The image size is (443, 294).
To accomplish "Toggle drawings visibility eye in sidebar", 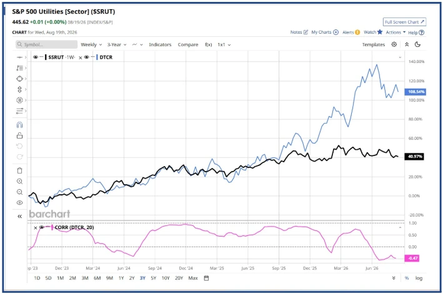I will (19, 203).
